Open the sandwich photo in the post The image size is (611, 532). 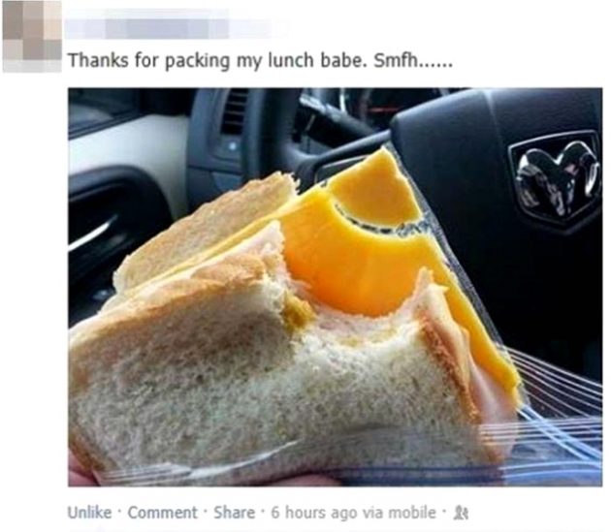pyautogui.click(x=336, y=287)
